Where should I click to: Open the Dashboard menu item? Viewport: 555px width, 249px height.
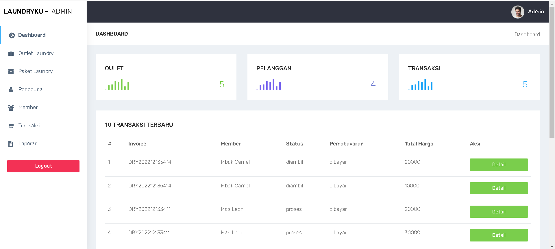click(43, 35)
